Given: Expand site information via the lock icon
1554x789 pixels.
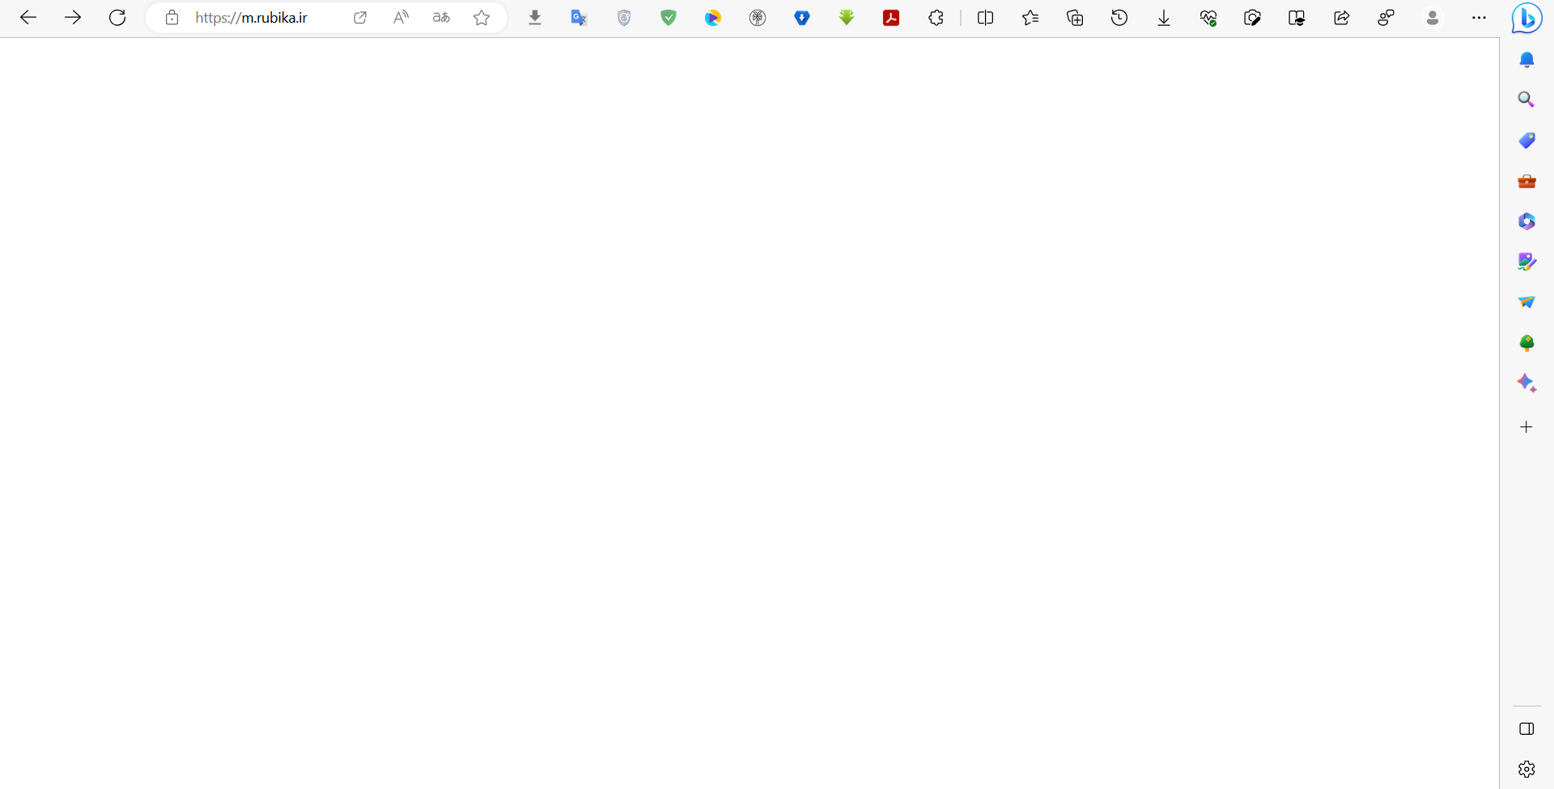Looking at the screenshot, I should pyautogui.click(x=171, y=17).
